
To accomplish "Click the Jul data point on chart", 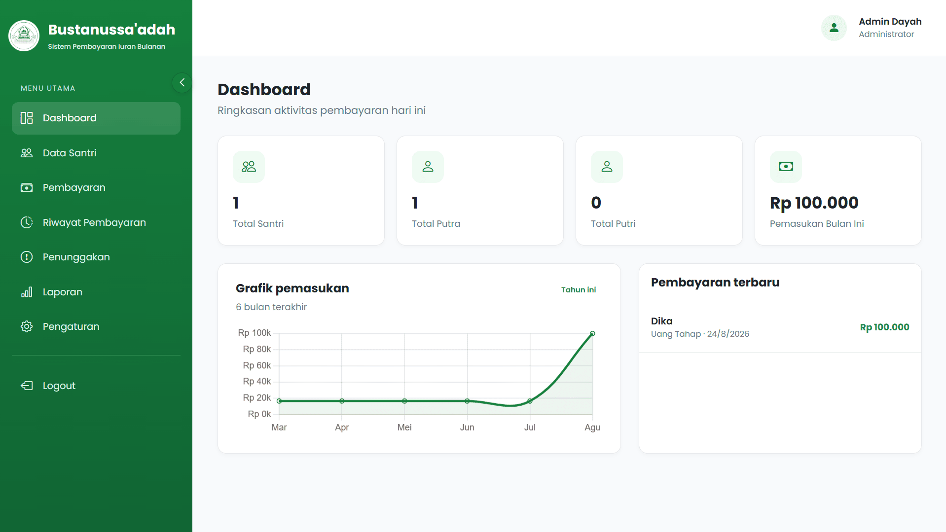I will tap(530, 401).
